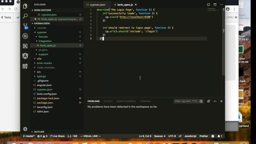Select the OUTPUT panel tab
The width and height of the screenshot is (256, 144).
pyautogui.click(x=108, y=101)
